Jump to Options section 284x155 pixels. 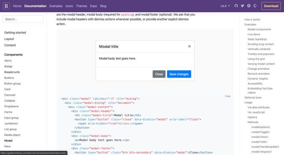(252, 117)
